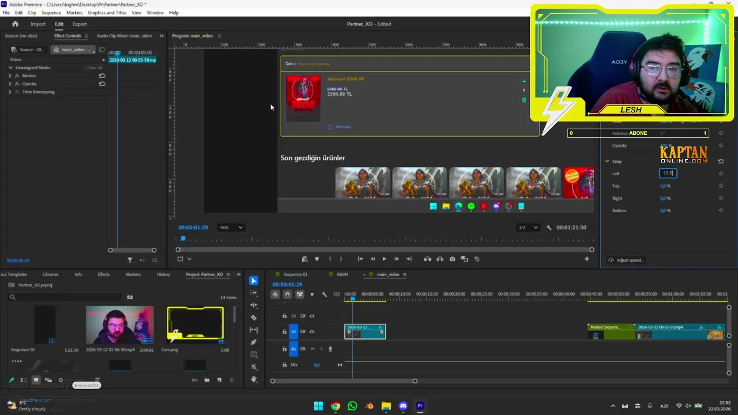Open the Program monitor button editor plus

pos(587,259)
